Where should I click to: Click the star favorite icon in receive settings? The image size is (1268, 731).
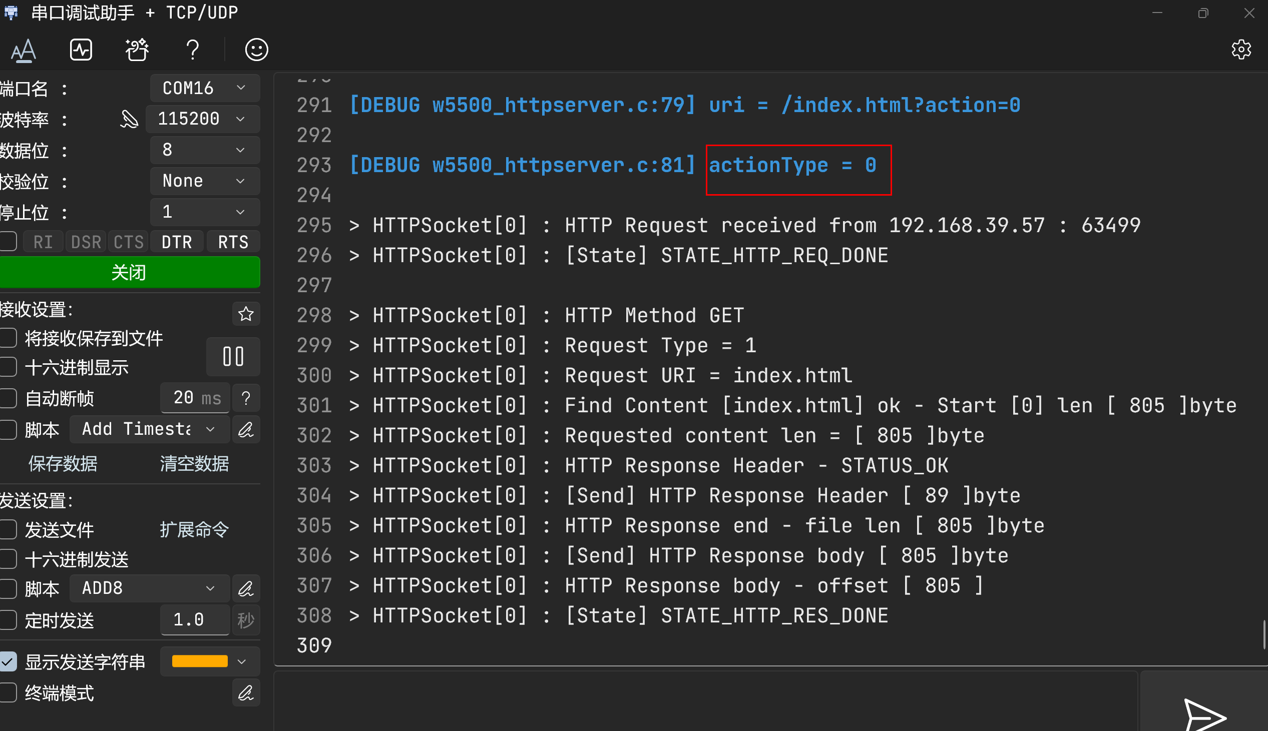tap(246, 314)
